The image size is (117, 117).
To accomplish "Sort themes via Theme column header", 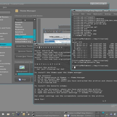I will (24, 20).
